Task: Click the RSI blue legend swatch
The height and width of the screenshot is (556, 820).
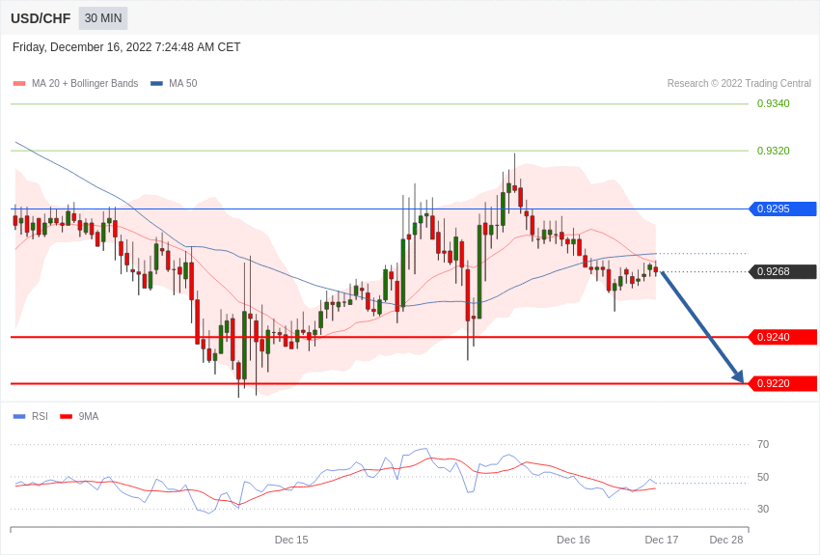Action: coord(19,416)
